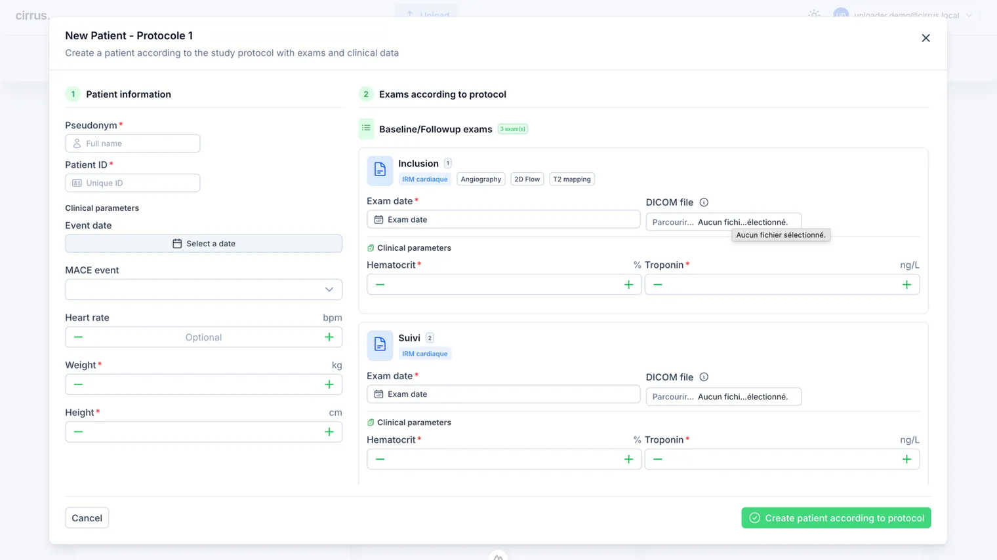Decrease Heart rate with minus icon
This screenshot has height=560, width=997.
[78, 337]
